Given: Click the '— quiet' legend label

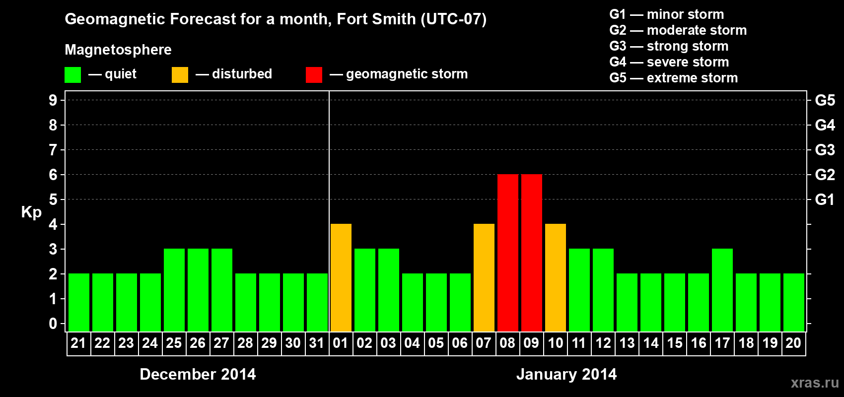Looking at the screenshot, I should click(x=112, y=74).
